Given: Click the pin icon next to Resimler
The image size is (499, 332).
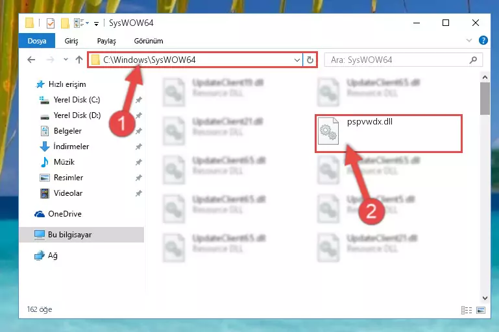Looking at the screenshot, I should tap(138, 178).
